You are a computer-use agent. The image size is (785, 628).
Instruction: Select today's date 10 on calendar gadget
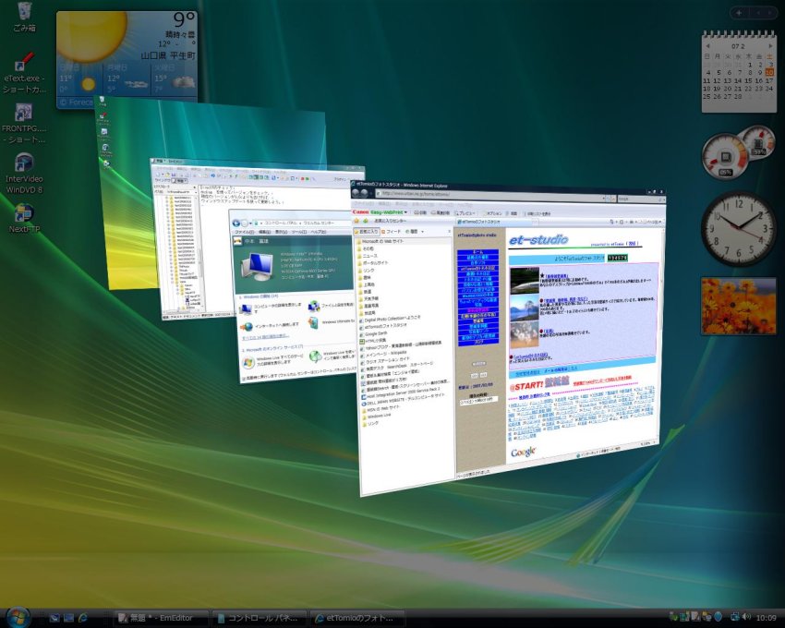[769, 72]
